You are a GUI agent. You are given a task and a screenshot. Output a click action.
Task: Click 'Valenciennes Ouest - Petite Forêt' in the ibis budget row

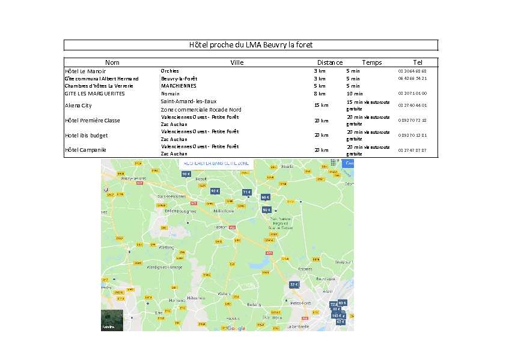[200, 131]
